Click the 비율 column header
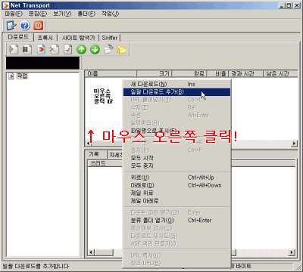 (x=217, y=73)
